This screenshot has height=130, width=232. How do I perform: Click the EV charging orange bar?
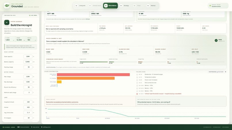(86, 78)
